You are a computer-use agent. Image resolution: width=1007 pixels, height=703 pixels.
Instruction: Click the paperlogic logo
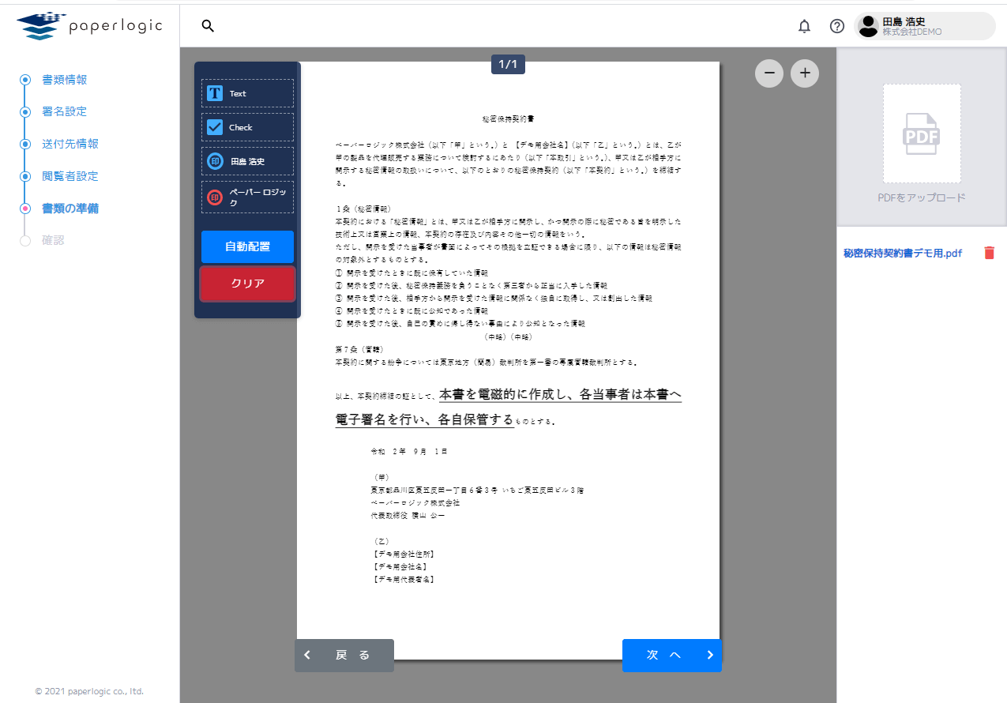click(x=88, y=25)
